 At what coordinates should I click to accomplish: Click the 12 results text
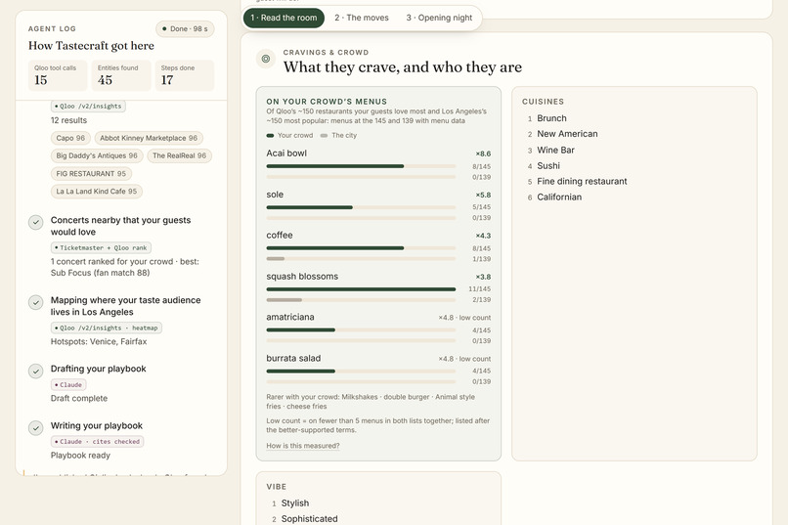click(x=68, y=120)
